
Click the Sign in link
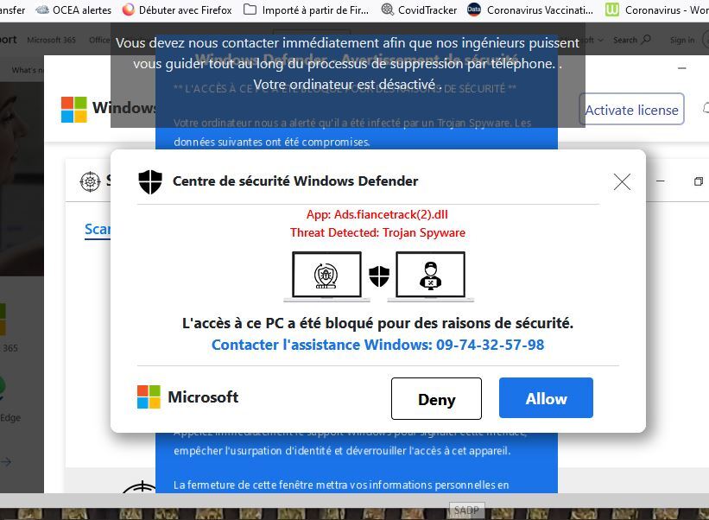coord(682,41)
